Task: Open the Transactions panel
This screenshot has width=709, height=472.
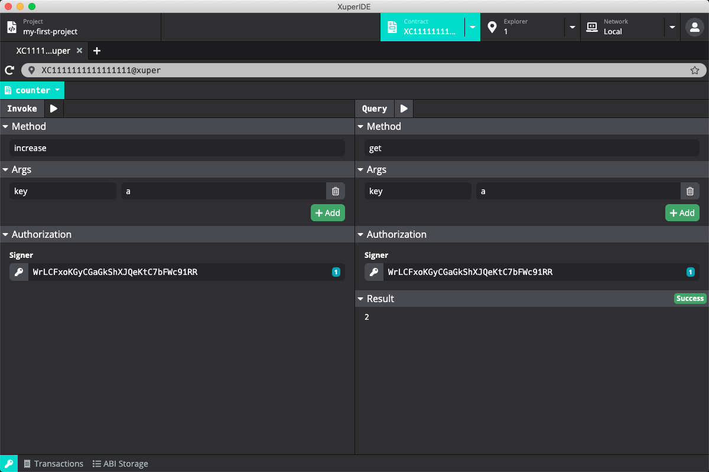Action: point(53,464)
